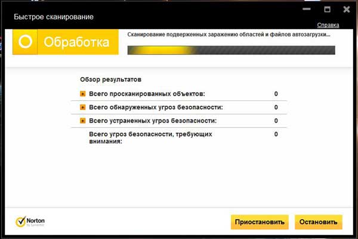Open the Справка help link
Viewport: 358px width, 239px height.
[x=328, y=25]
